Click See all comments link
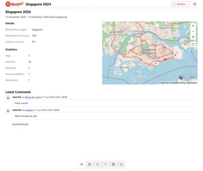 tap(20, 124)
